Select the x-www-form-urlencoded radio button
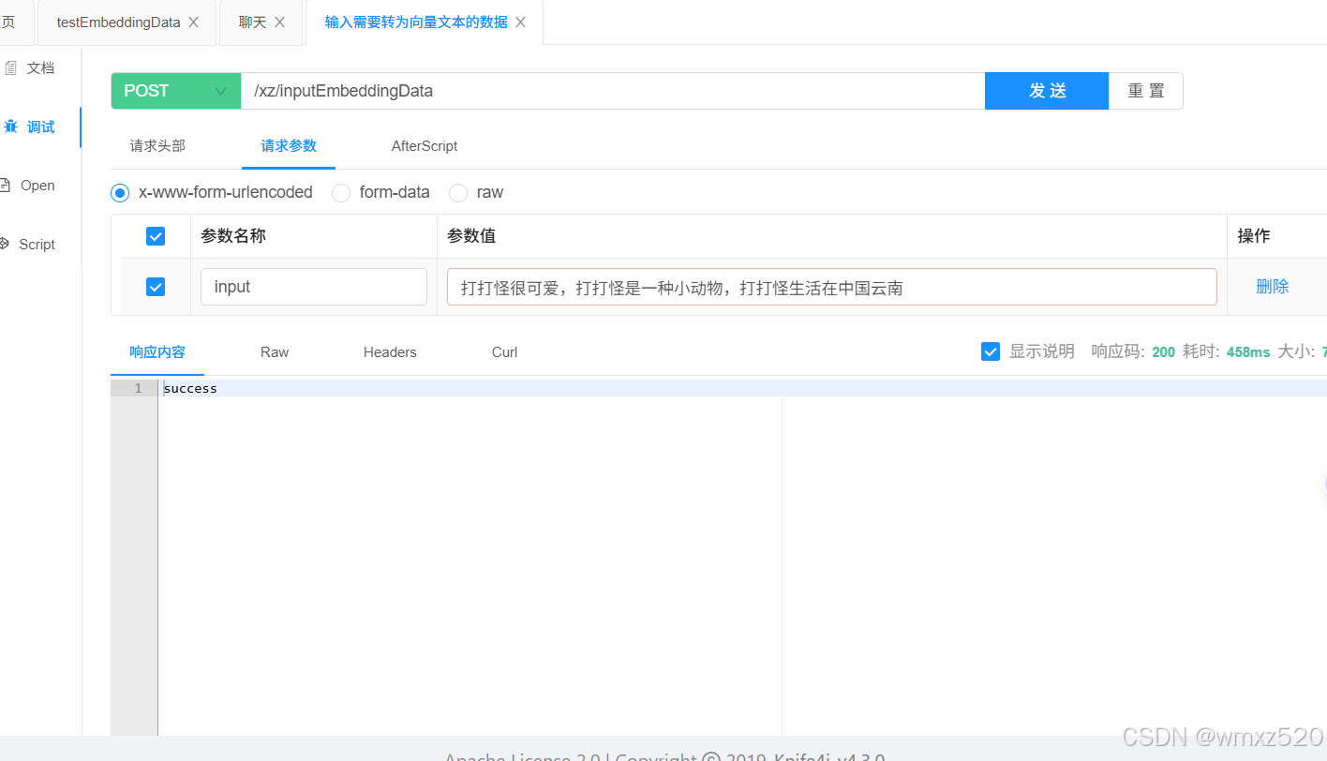This screenshot has width=1327, height=761. (x=120, y=193)
